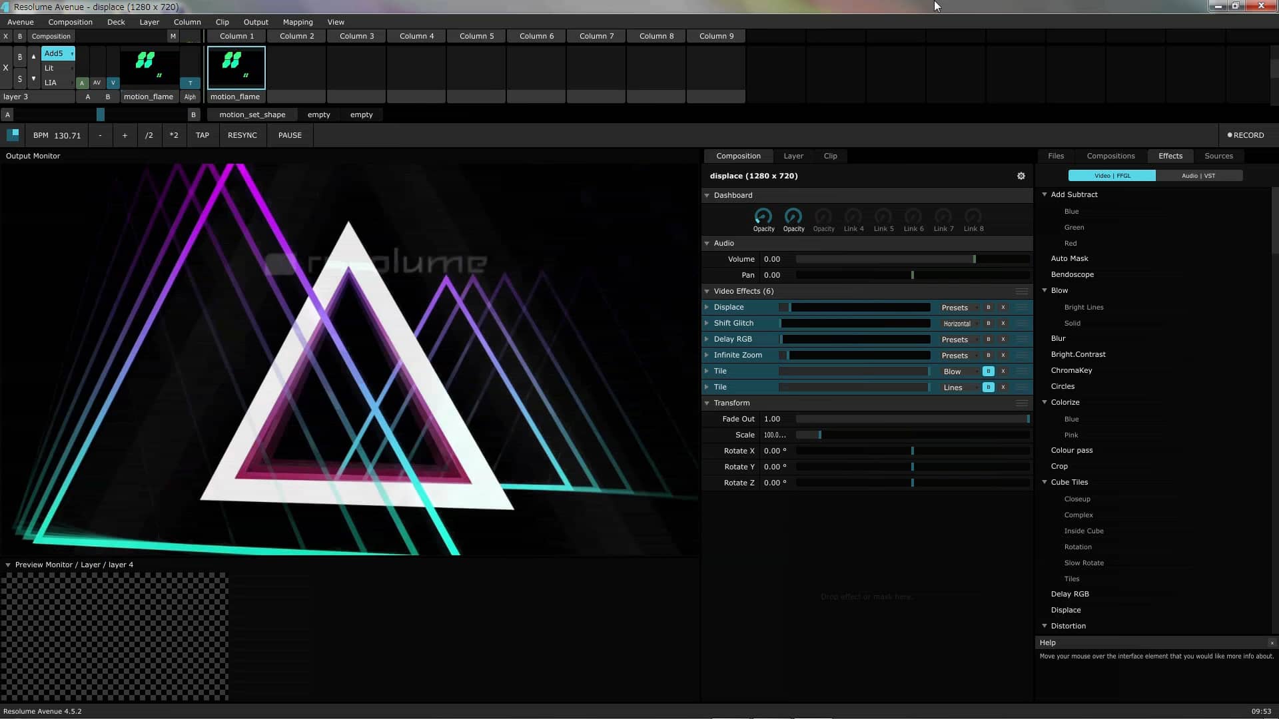Toggle the B bypass on the Blow Tile effect
Screen dimensions: 1279x719
coord(988,371)
